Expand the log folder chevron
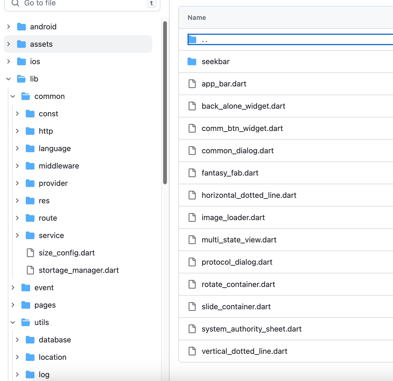The image size is (393, 381). (x=17, y=374)
